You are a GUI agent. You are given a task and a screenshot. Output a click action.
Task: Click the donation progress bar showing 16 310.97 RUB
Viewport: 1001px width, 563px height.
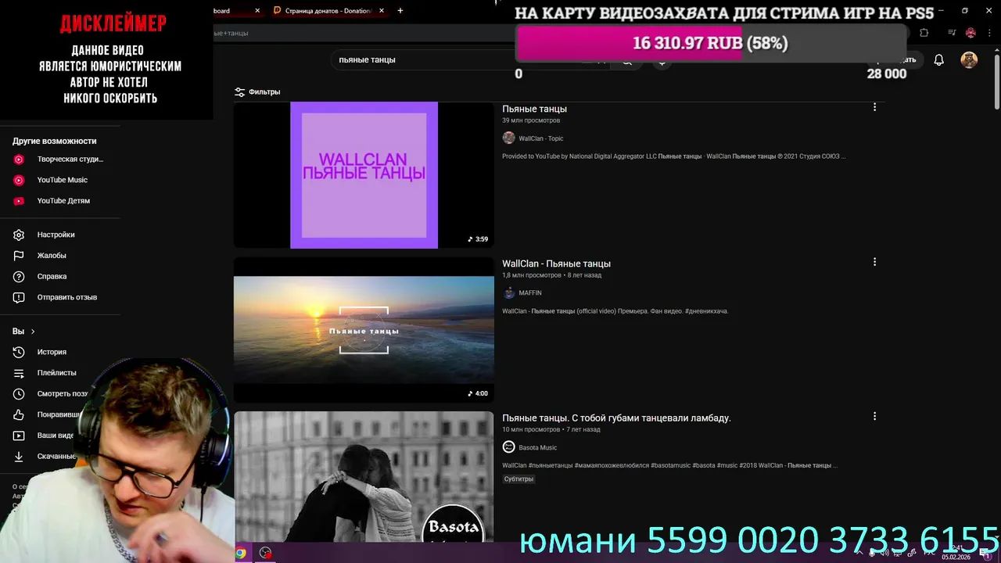710,43
